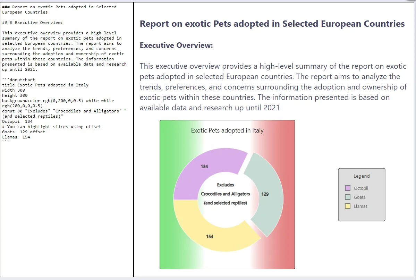Image resolution: width=416 pixels, height=280 pixels.
Task: Click the 129 value label on chart
Action: (265, 194)
